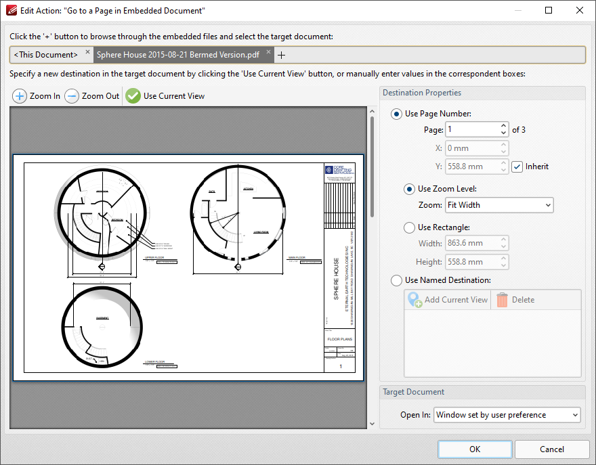Click the Use Current View label

tap(174, 96)
